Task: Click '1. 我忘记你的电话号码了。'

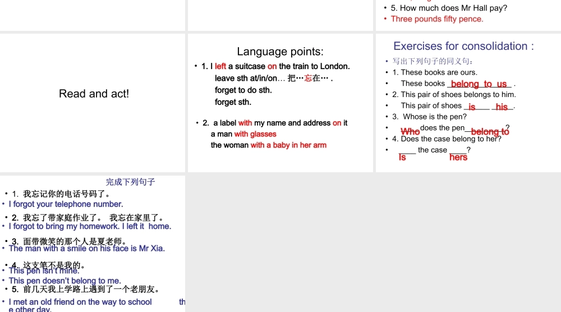Action: click(62, 194)
